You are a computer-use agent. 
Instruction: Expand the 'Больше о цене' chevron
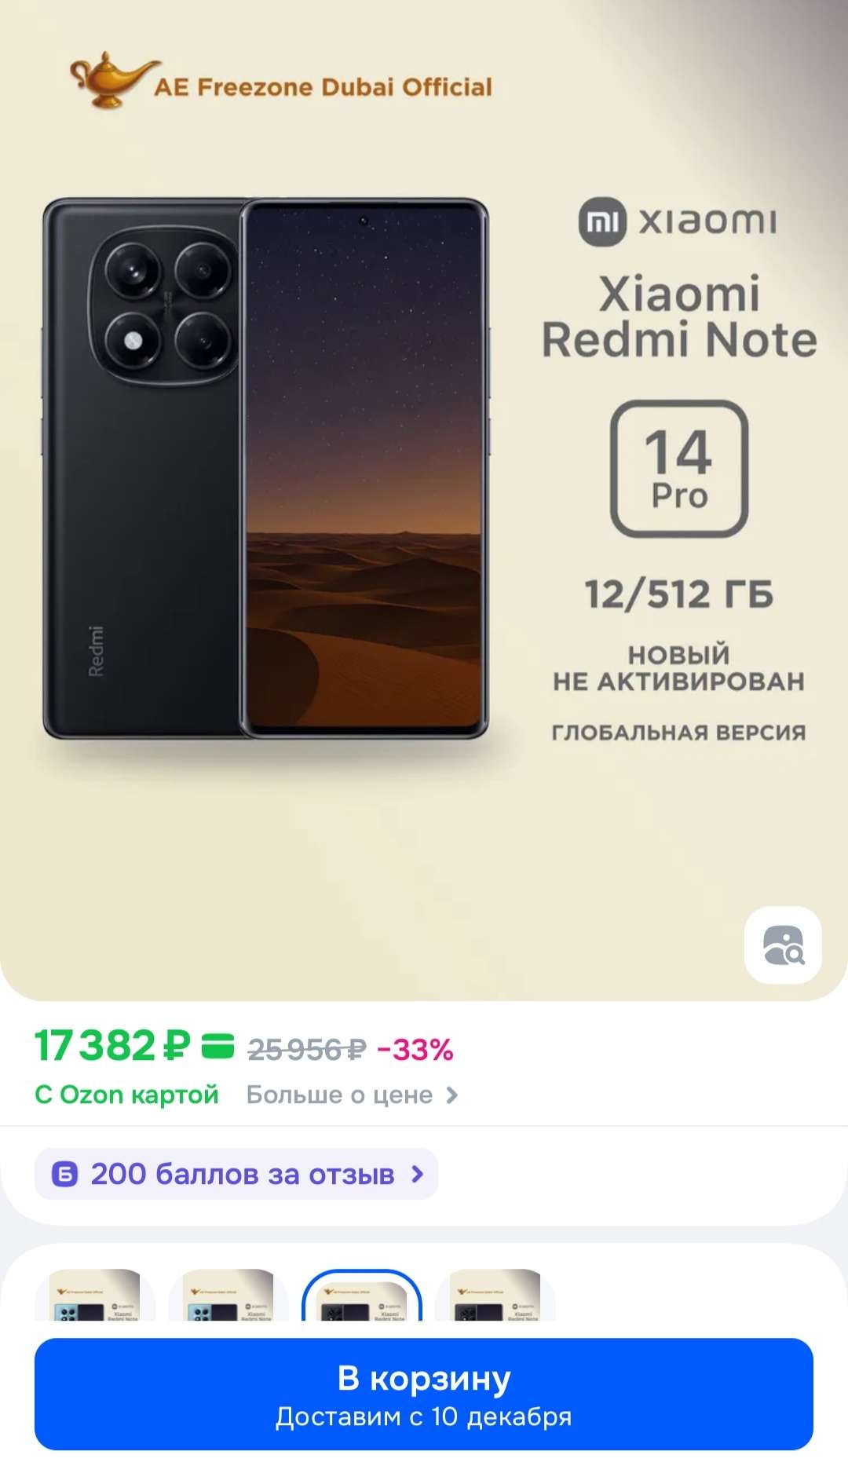[x=451, y=1095]
